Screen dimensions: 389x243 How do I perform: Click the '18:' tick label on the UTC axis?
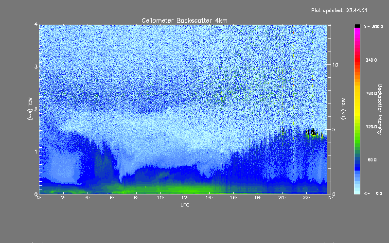point(258,198)
